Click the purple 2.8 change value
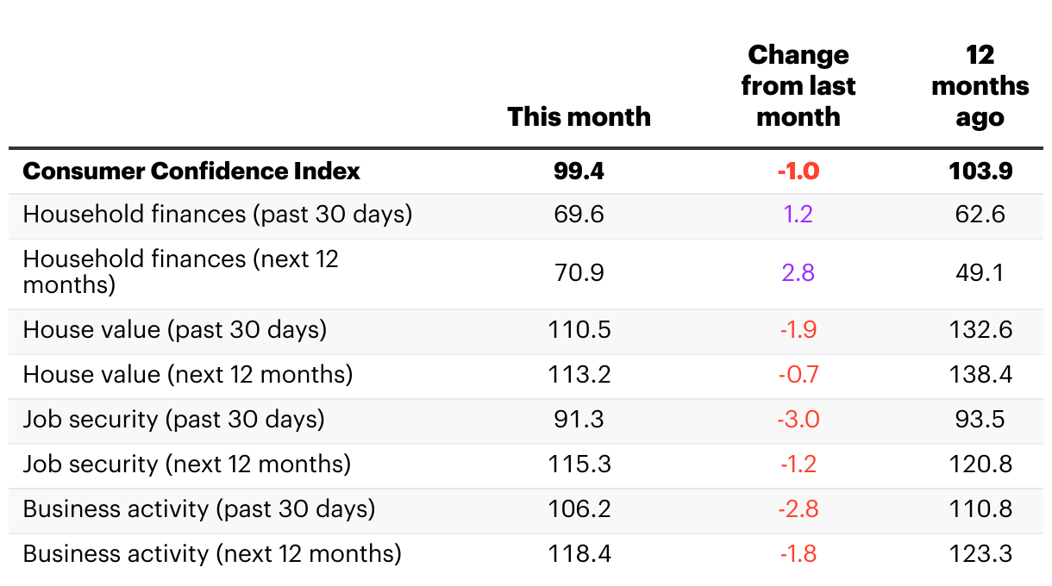1052x586 pixels. click(x=798, y=273)
